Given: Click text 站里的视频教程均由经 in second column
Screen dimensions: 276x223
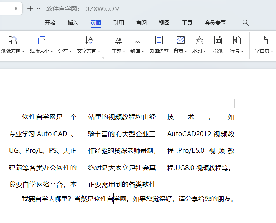Looking at the screenshot, I should (122, 117).
